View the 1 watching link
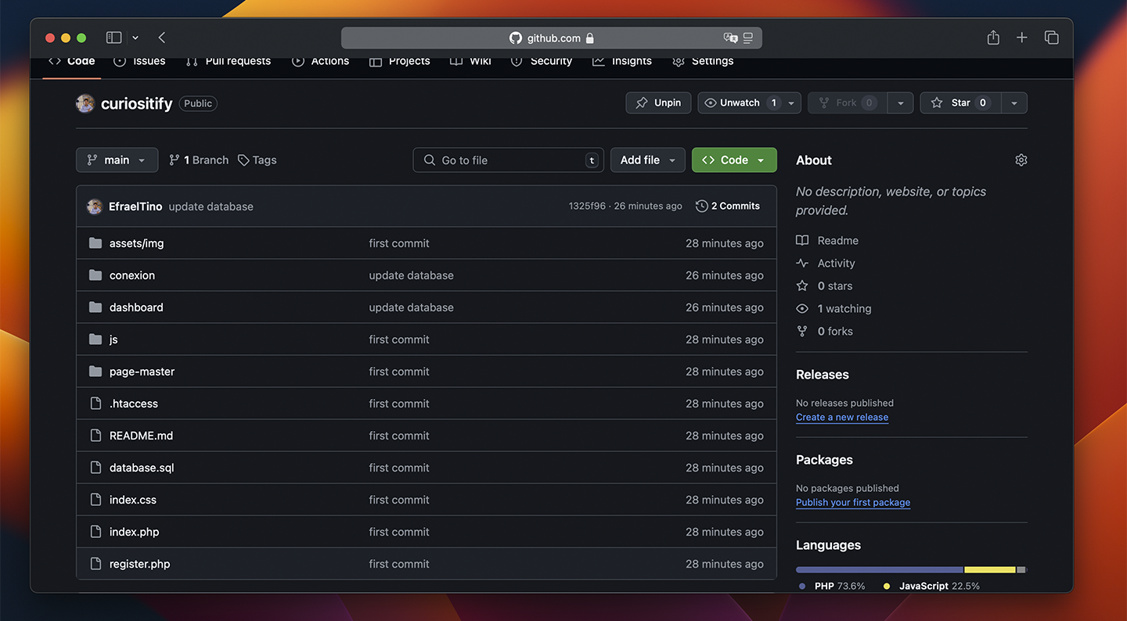 834,309
